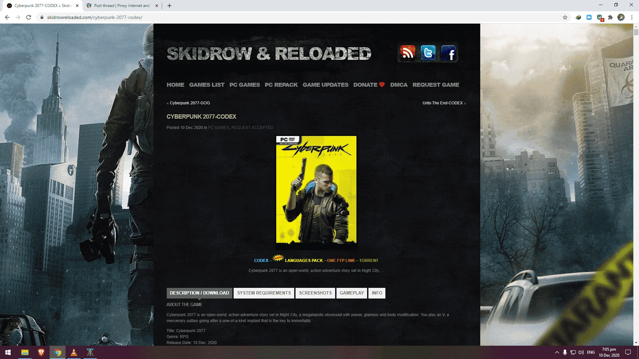Image resolution: width=639 pixels, height=359 pixels.
Task: Open the Chrome extensions puzzle icon
Action: click(x=610, y=17)
